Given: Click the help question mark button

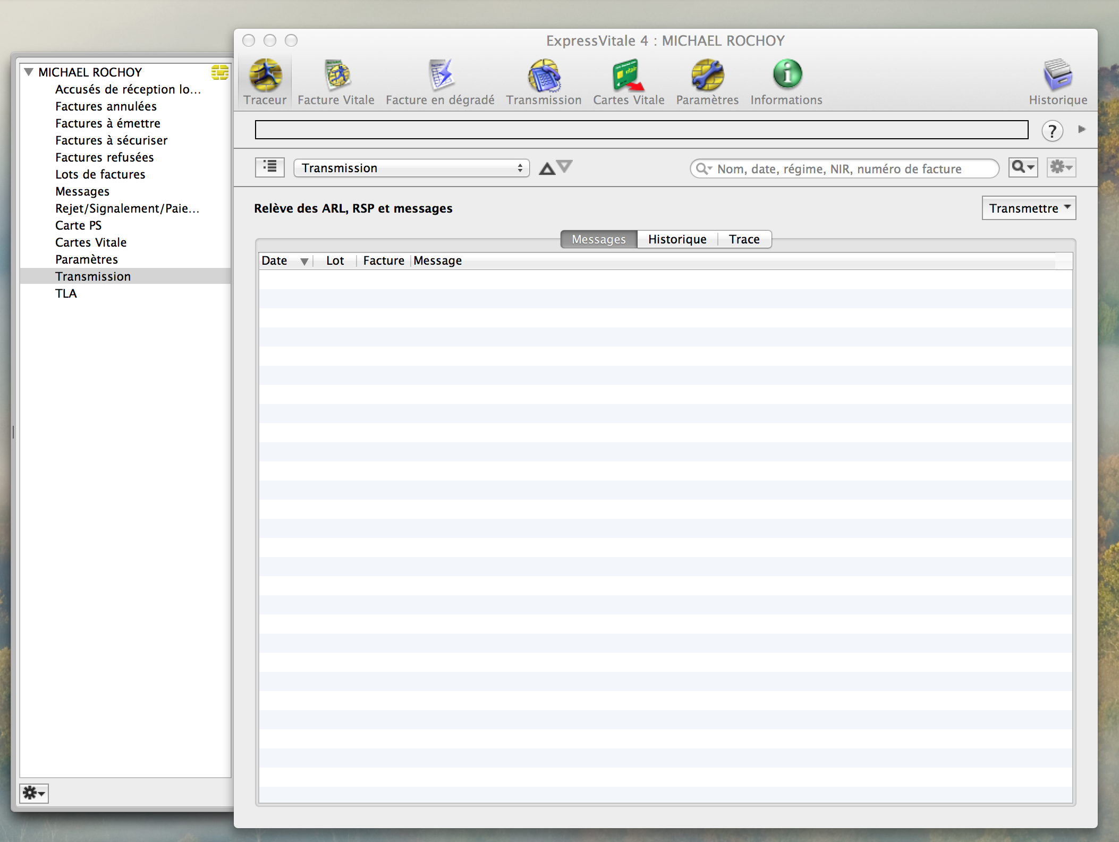Looking at the screenshot, I should (x=1052, y=131).
